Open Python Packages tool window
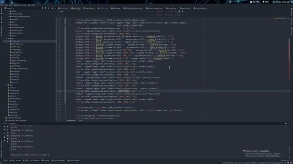 (58, 160)
